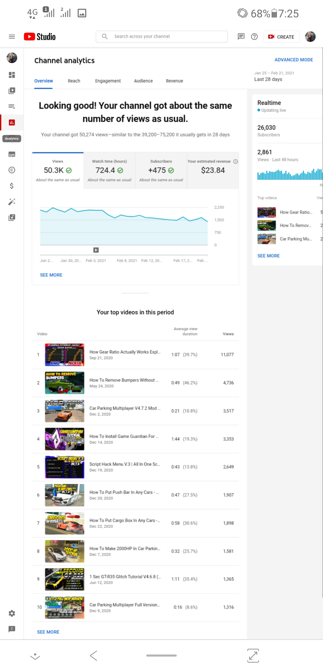Open Playlists icon in sidebar

[x=12, y=106]
